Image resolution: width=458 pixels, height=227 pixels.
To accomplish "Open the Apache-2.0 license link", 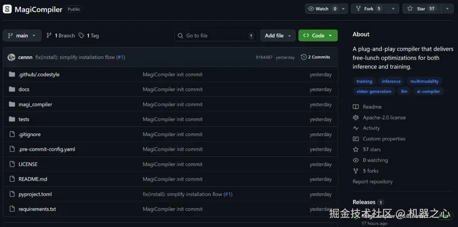I will pos(384,118).
